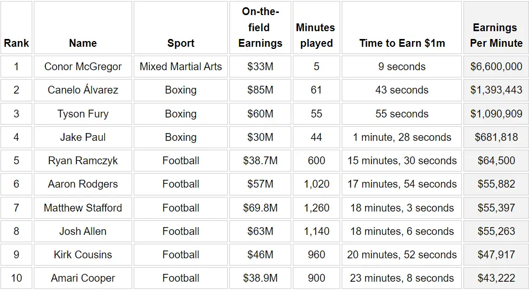
Task: Click the Minutes played header
Action: pos(316,35)
